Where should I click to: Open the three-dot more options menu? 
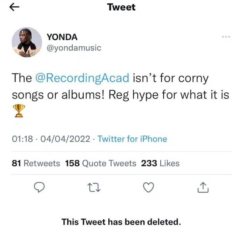226,37
